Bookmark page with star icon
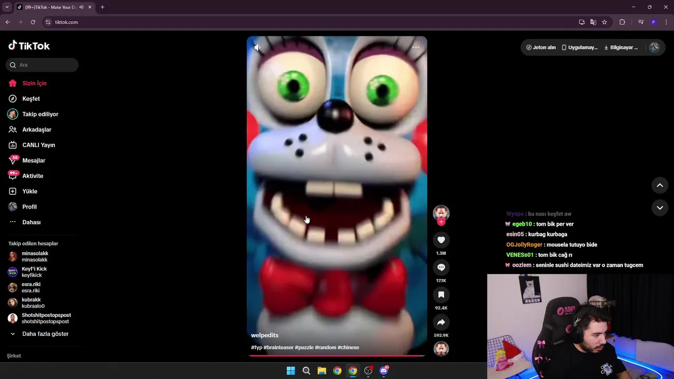674x379 pixels. [604, 22]
